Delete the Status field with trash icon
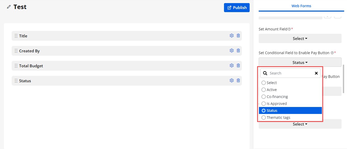 click(238, 81)
